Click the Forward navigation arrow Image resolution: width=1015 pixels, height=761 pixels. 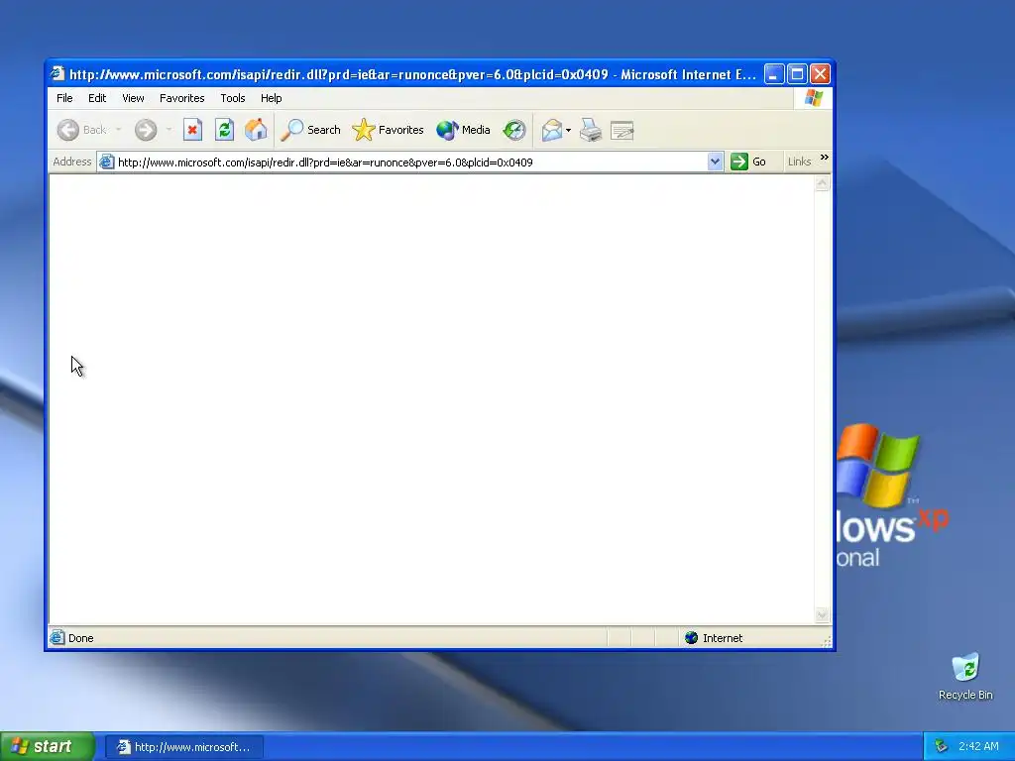[146, 130]
